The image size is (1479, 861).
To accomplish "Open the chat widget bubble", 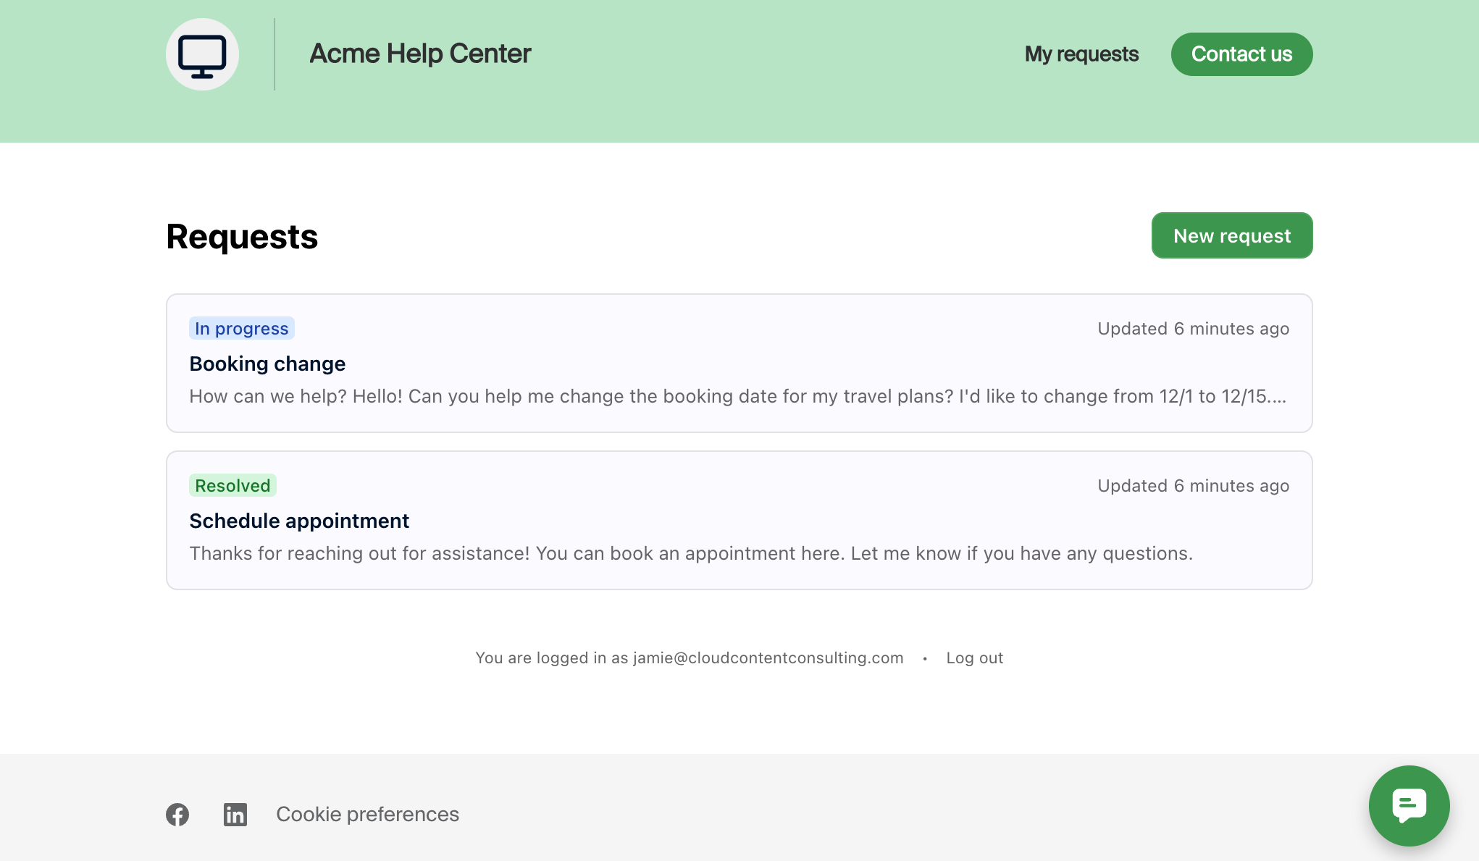I will coord(1409,805).
